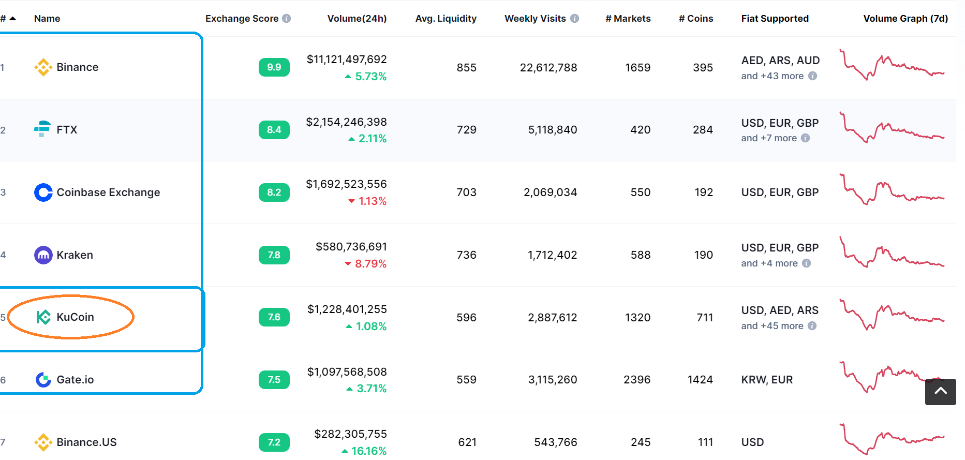This screenshot has height=460, width=965.
Task: Click the Binance logo icon
Action: (x=43, y=67)
